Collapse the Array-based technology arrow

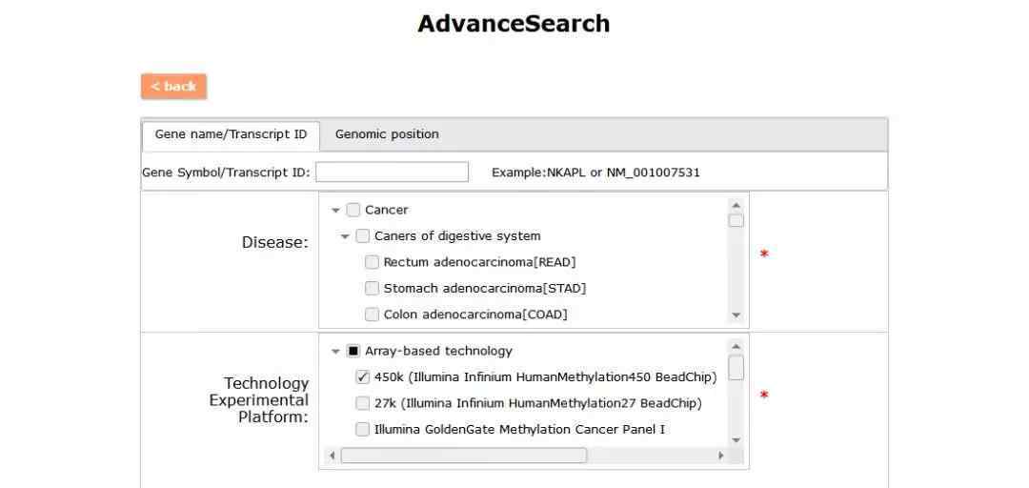[336, 352]
